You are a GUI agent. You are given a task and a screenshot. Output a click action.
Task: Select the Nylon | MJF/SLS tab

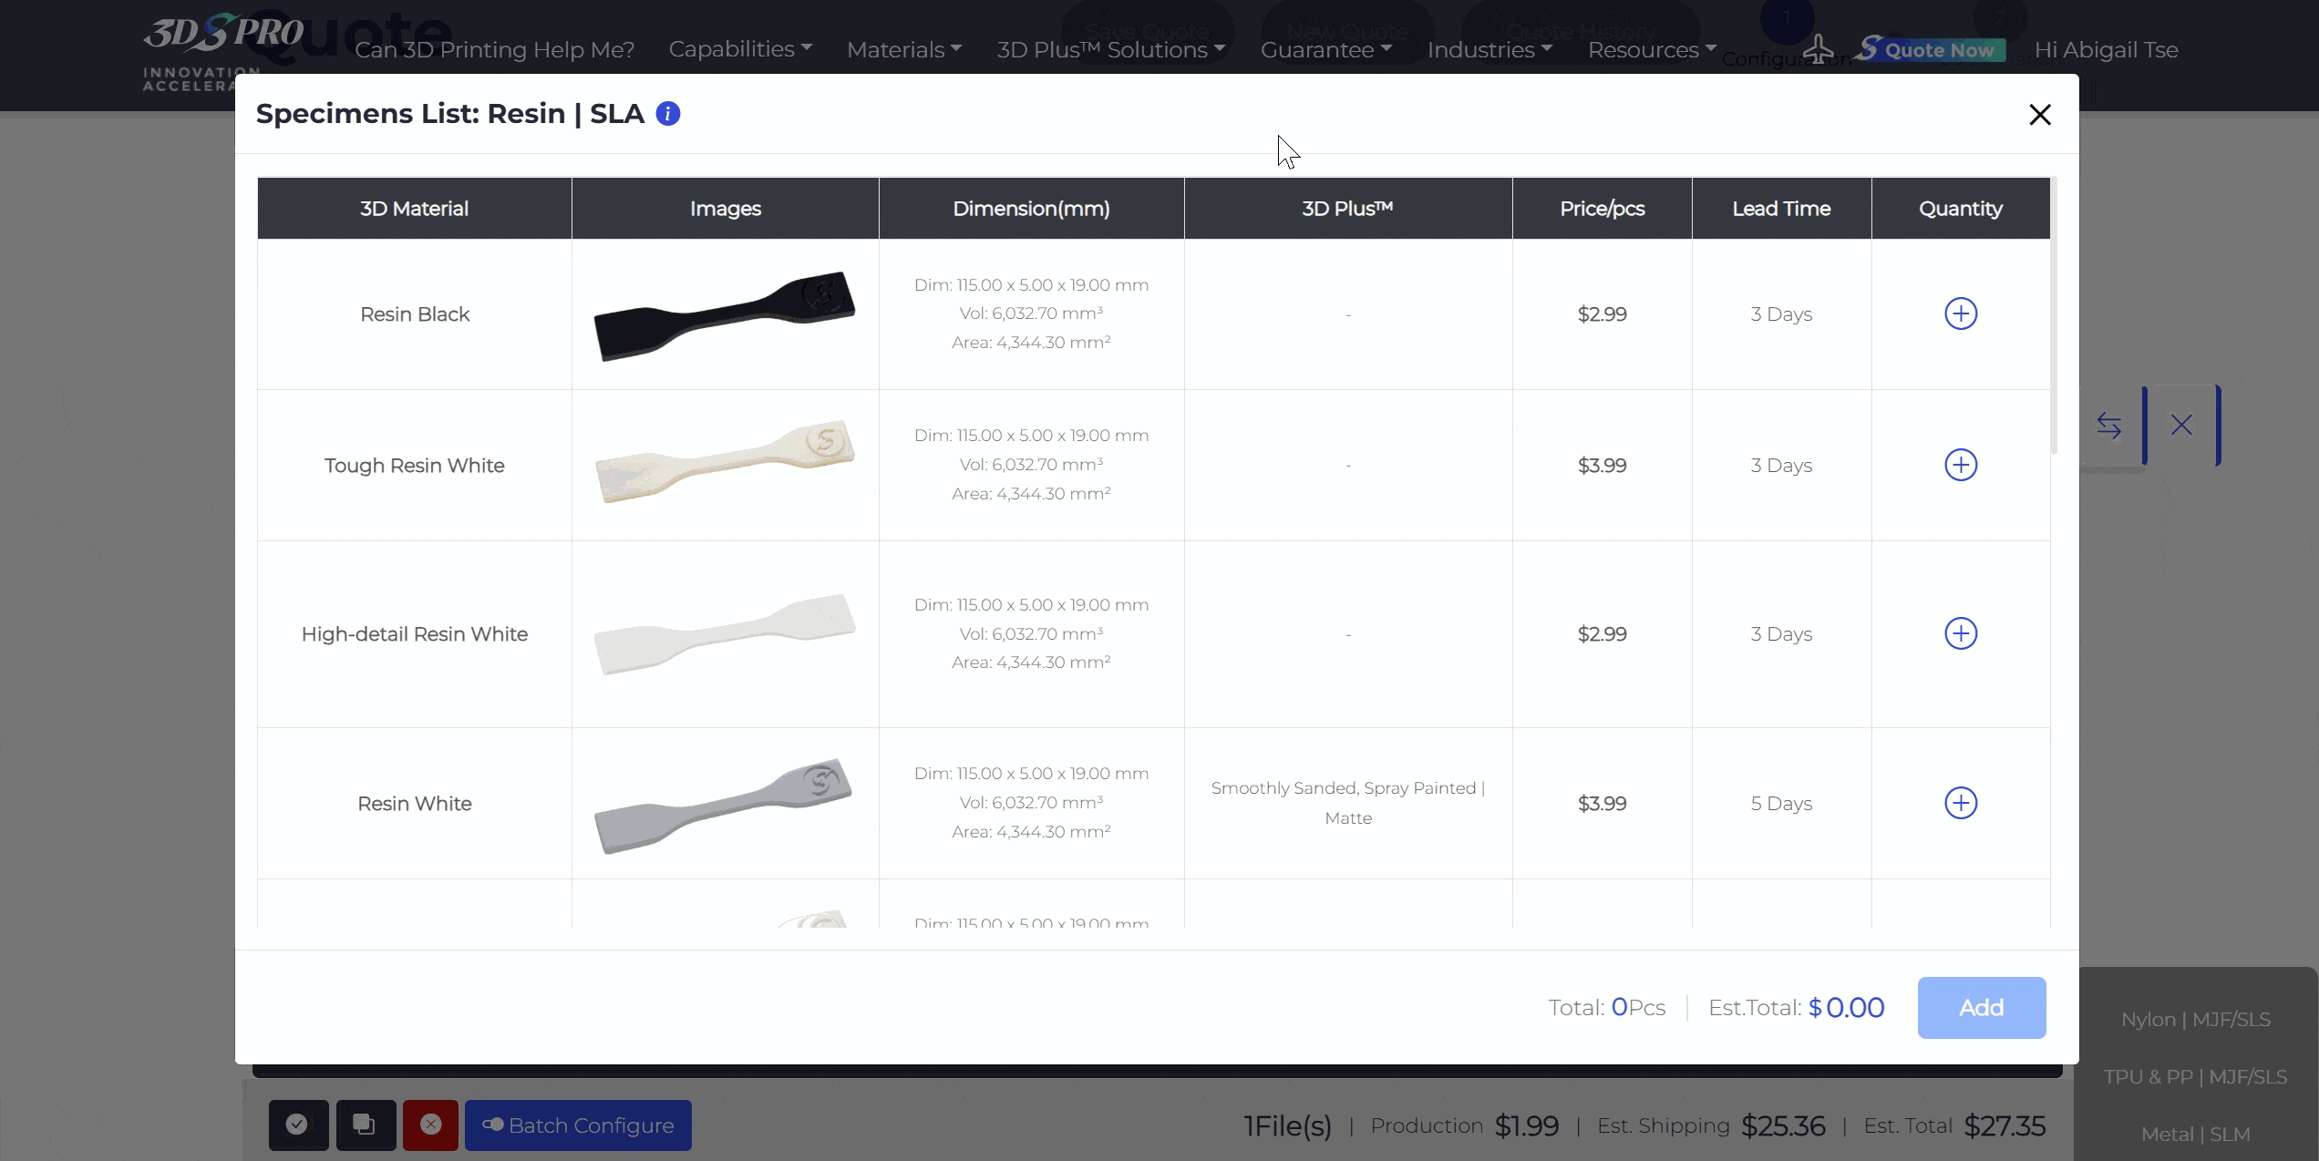pyautogui.click(x=2195, y=1020)
